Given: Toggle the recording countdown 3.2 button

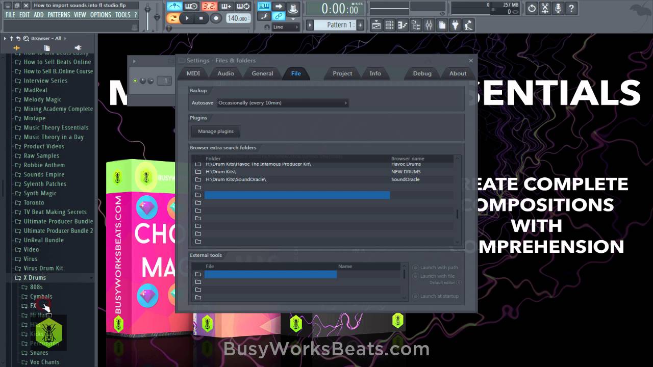Looking at the screenshot, I should pos(209,7).
